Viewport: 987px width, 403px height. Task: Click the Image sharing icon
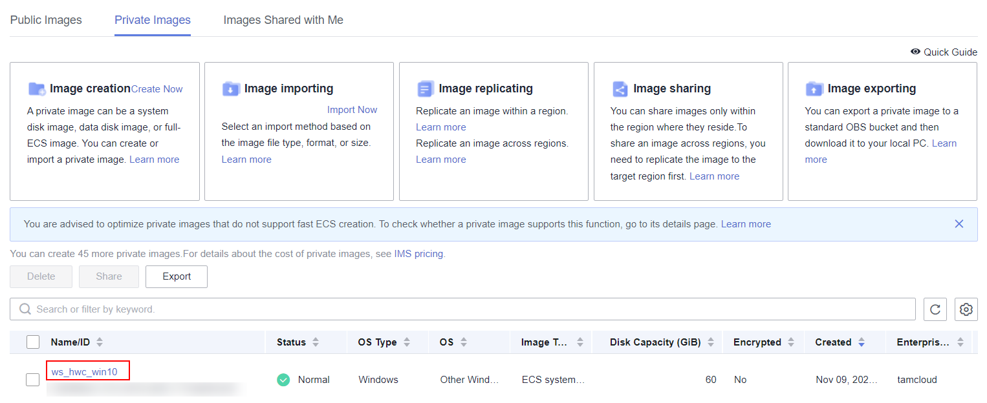click(x=620, y=88)
